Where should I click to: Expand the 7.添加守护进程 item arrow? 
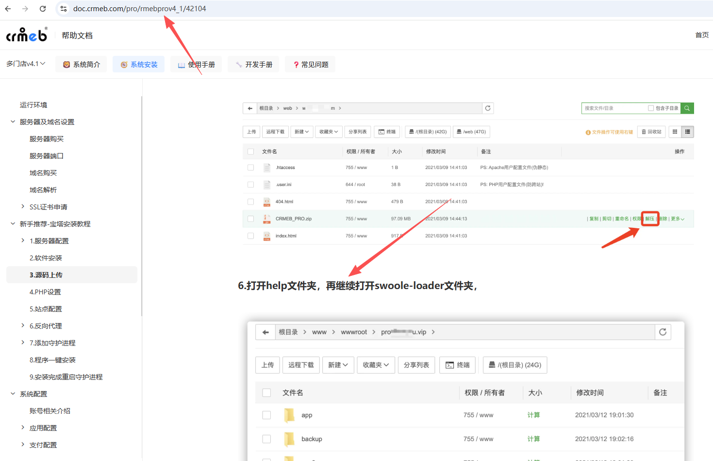click(22, 343)
